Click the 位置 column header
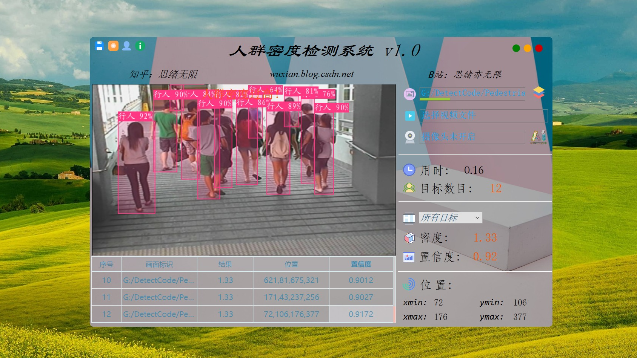Viewport: 637px width, 358px height. (291, 264)
